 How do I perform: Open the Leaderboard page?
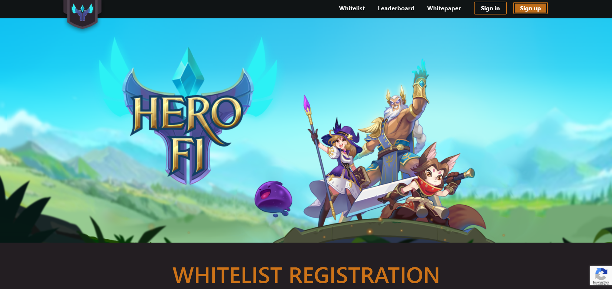(x=396, y=8)
